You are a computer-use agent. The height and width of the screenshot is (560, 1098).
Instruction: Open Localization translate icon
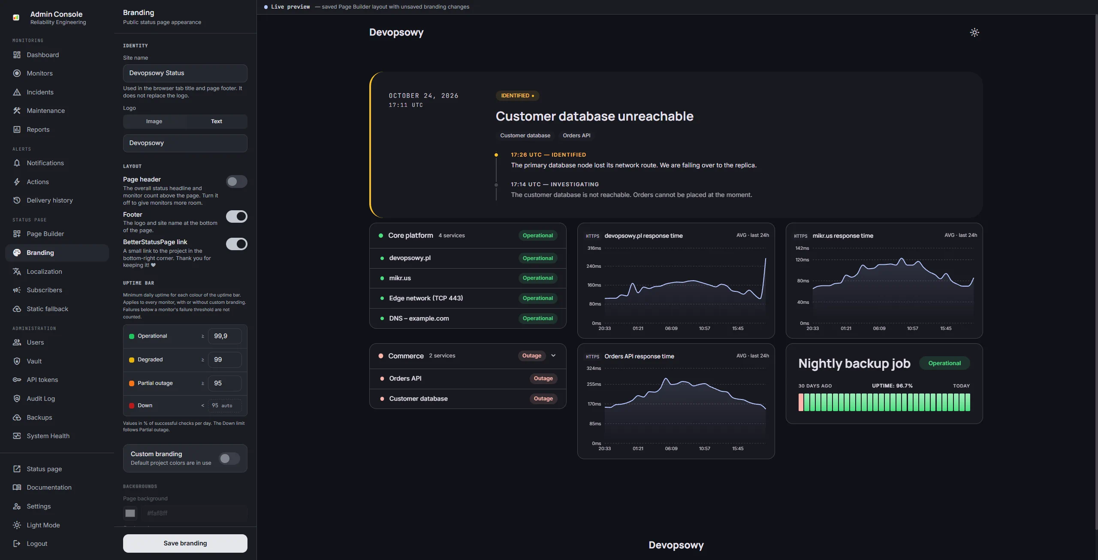17,272
